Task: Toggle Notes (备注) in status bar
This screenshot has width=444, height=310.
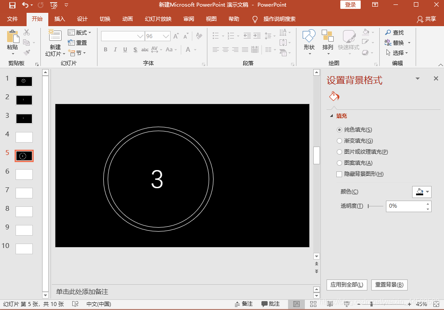Action: coord(244,304)
